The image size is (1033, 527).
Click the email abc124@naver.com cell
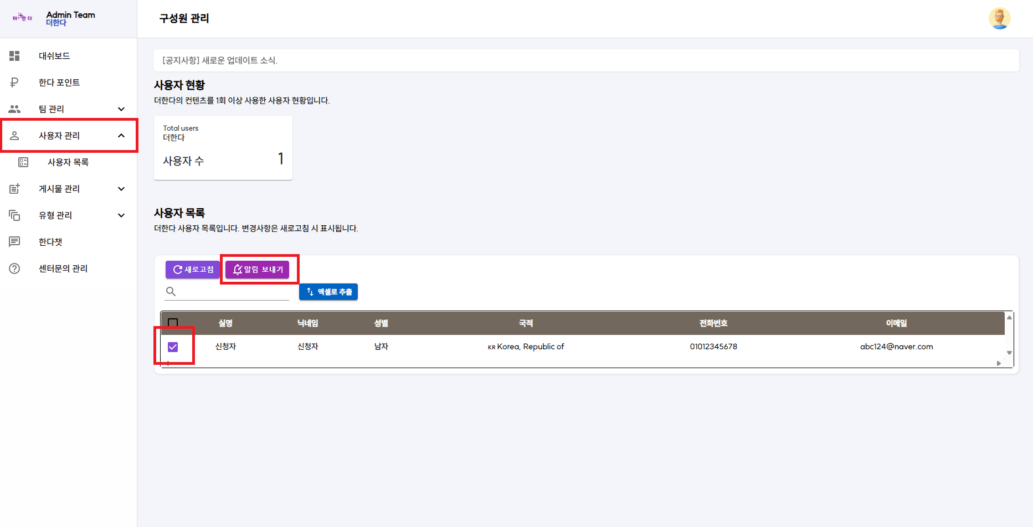point(896,347)
